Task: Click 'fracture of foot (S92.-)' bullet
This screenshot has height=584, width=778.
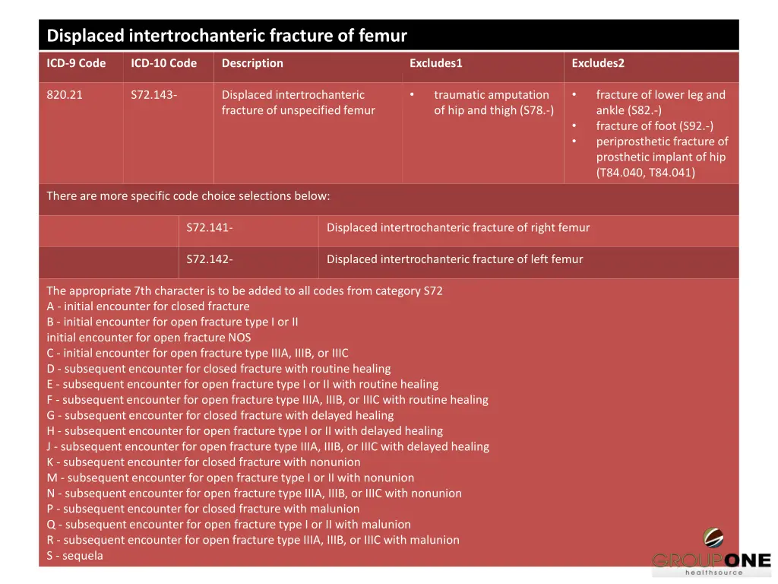Action: [654, 126]
